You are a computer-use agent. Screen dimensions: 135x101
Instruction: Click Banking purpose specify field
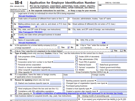(x=112, y=80)
